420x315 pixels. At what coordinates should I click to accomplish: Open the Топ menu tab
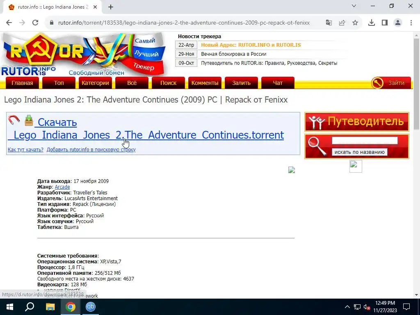pyautogui.click(x=59, y=83)
